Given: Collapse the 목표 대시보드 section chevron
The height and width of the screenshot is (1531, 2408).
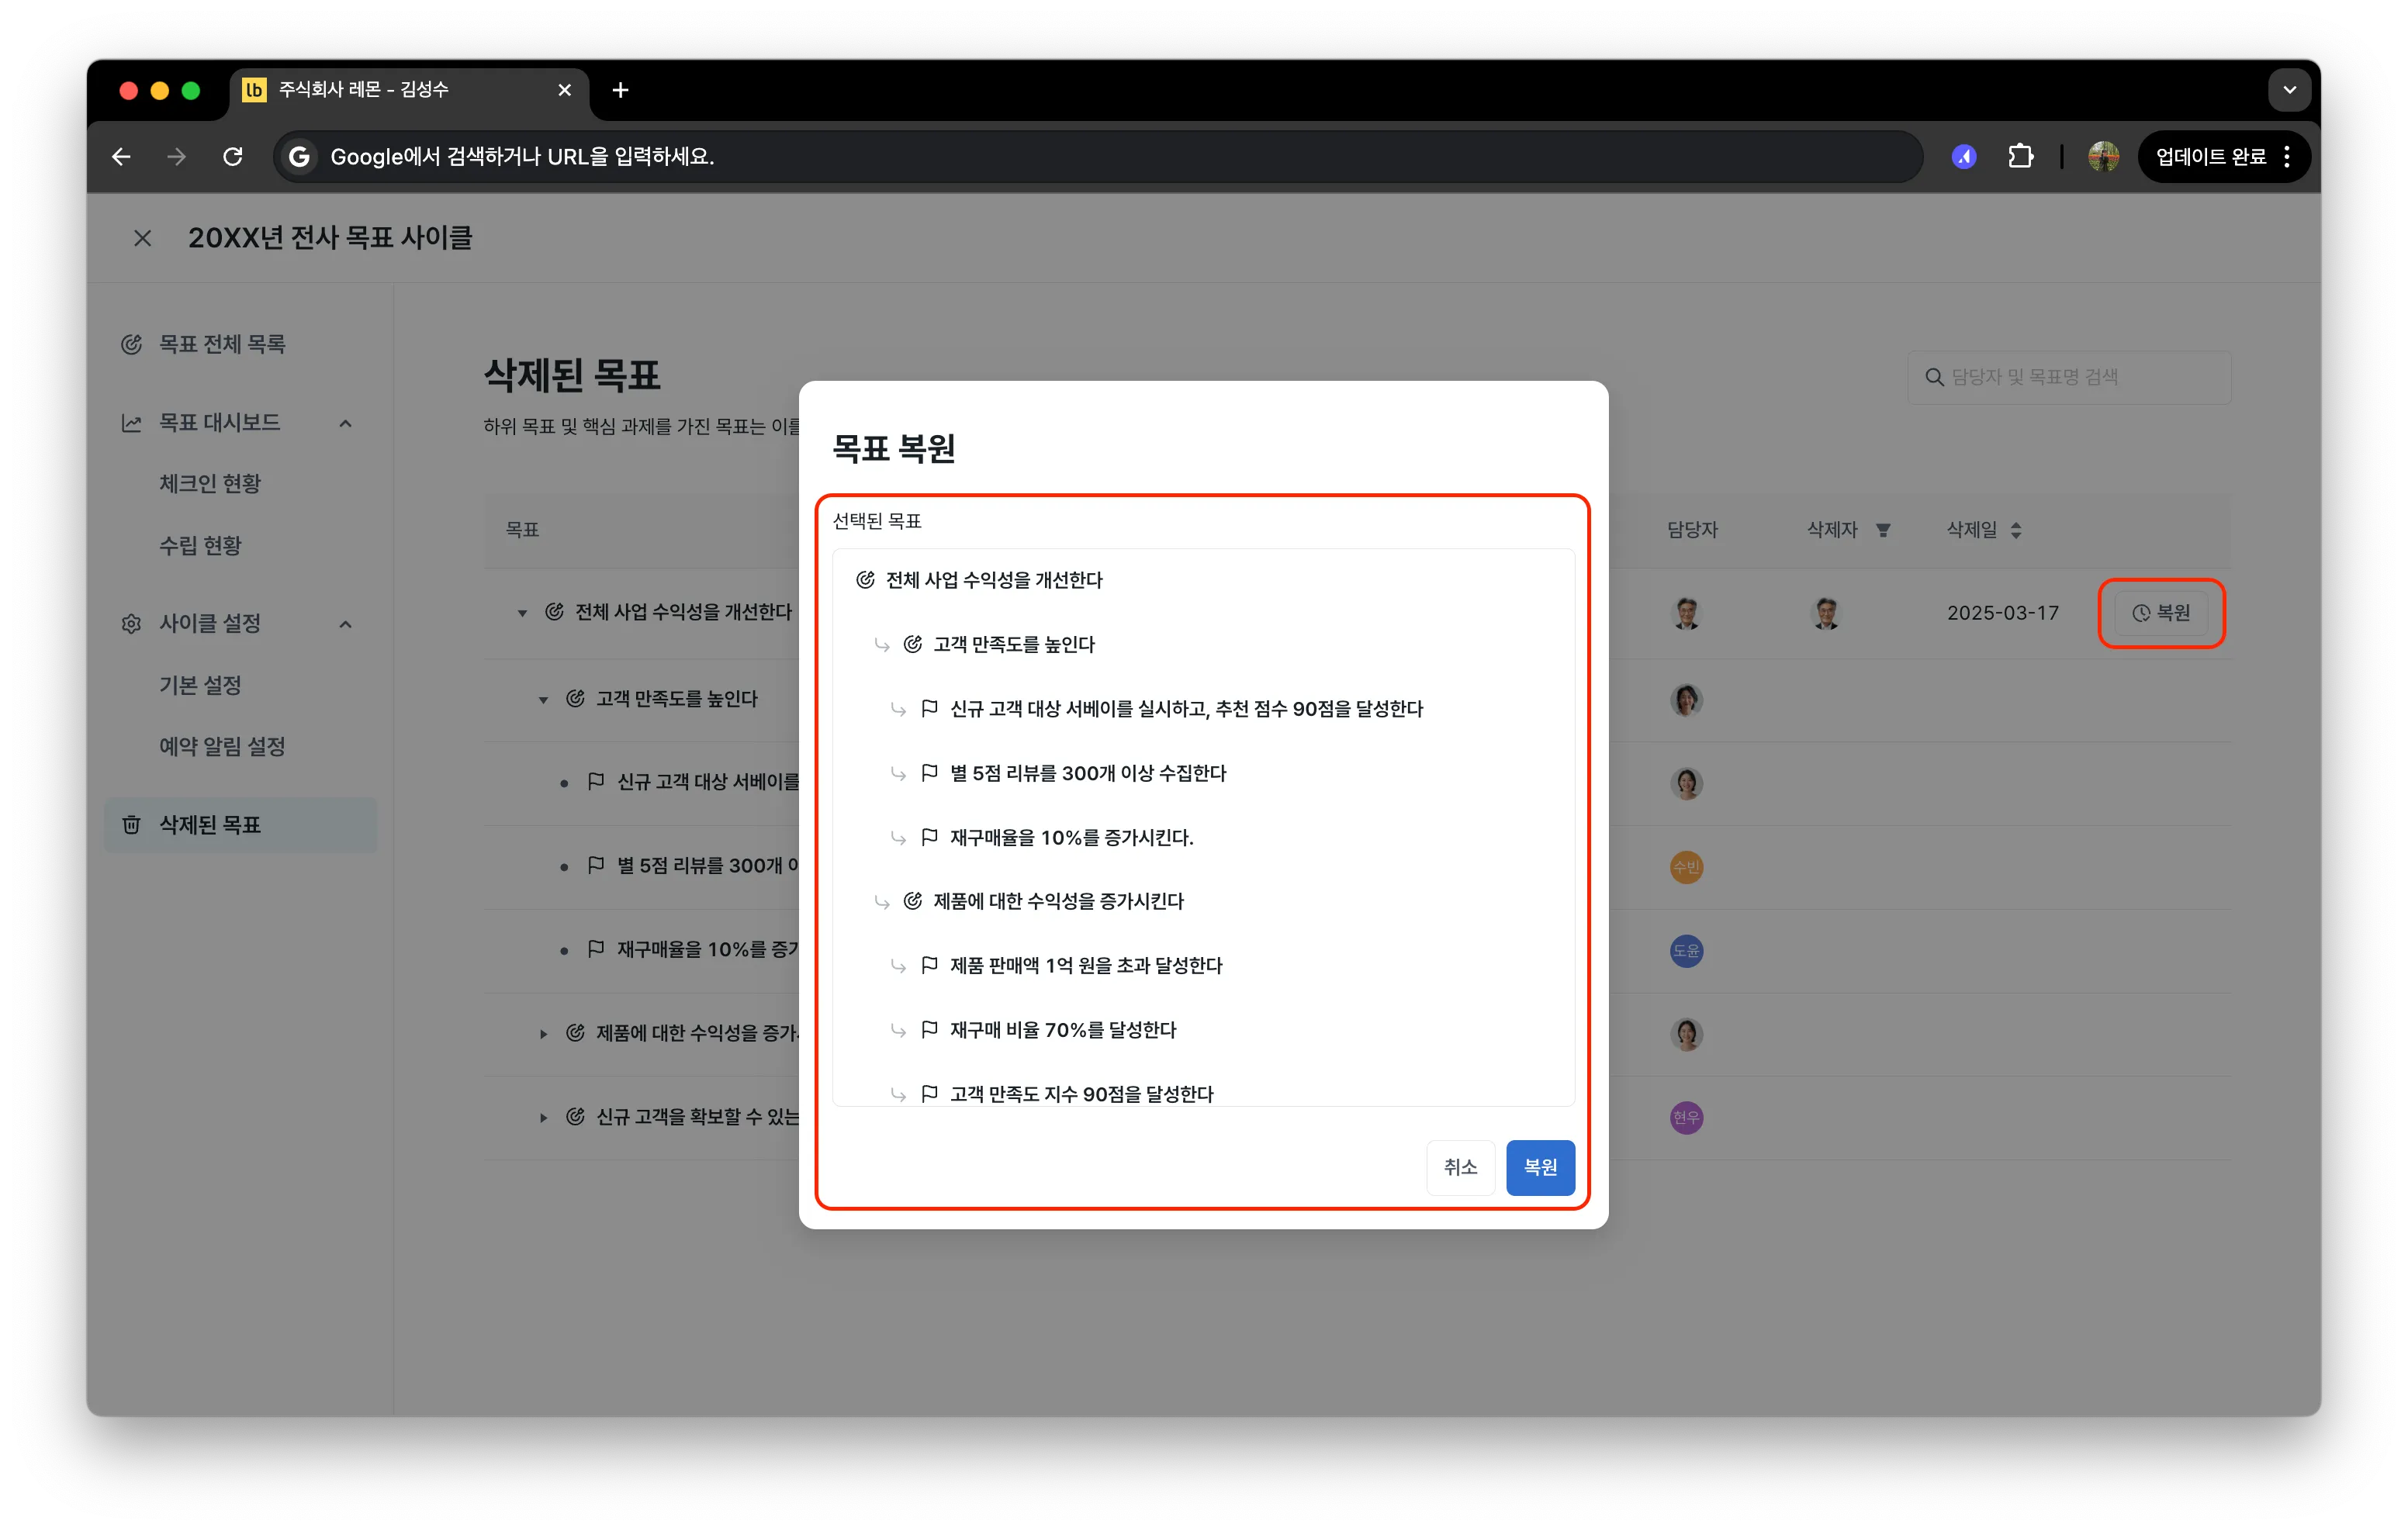Looking at the screenshot, I should 346,423.
